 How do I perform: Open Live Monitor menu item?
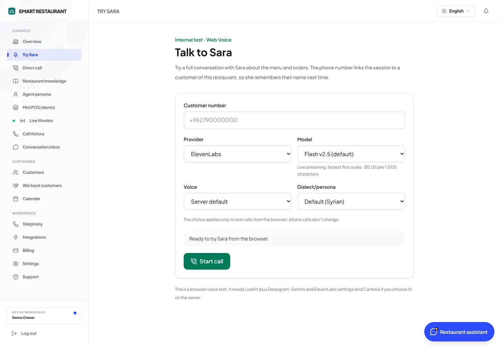[x=44, y=121]
